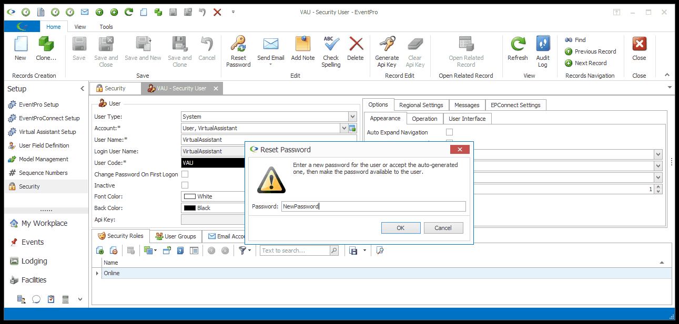Open the View ribbon tab
The width and height of the screenshot is (679, 324).
coord(80,27)
